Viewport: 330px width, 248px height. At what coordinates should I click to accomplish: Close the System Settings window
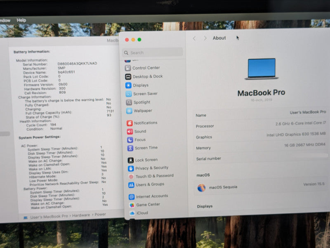[127, 40]
